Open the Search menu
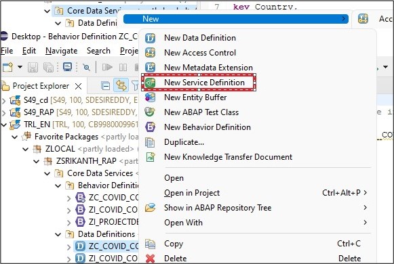The width and height of the screenshot is (394, 264). click(x=98, y=51)
